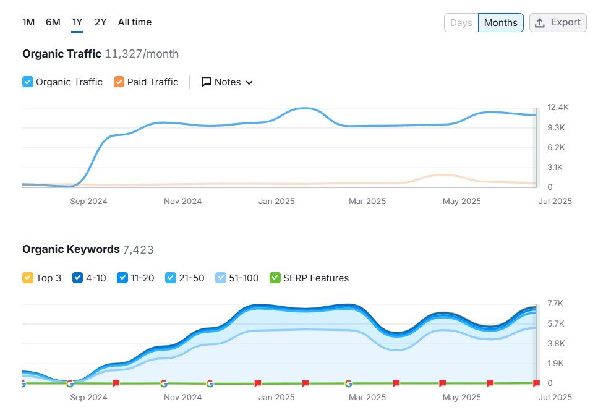The height and width of the screenshot is (415, 598).
Task: Click the upload arrow icon on Export
Action: click(540, 23)
